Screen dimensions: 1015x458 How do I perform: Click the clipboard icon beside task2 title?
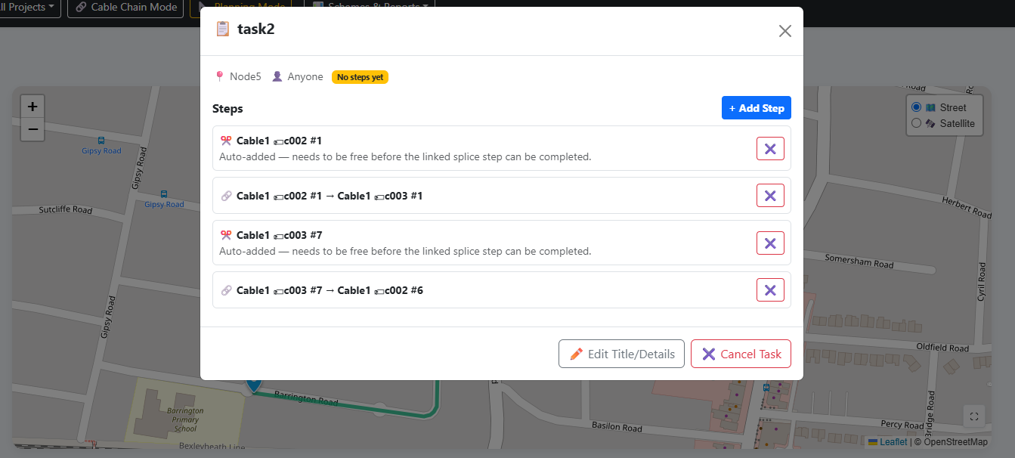(223, 29)
